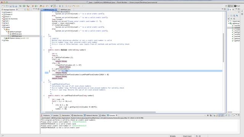The image size is (244, 137).
Task: Toggle Scroll Lock in Console toolbar
Action: tap(217, 115)
